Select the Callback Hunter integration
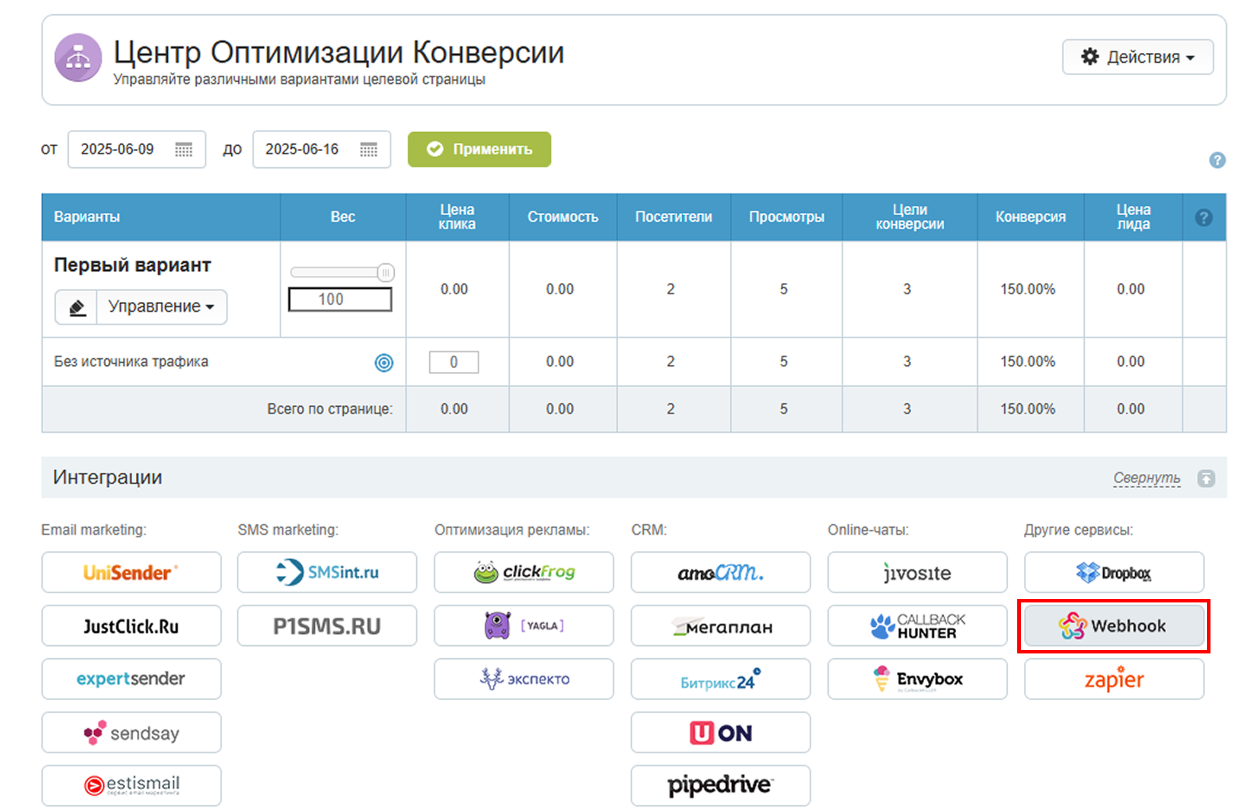The width and height of the screenshot is (1252, 810). [917, 626]
